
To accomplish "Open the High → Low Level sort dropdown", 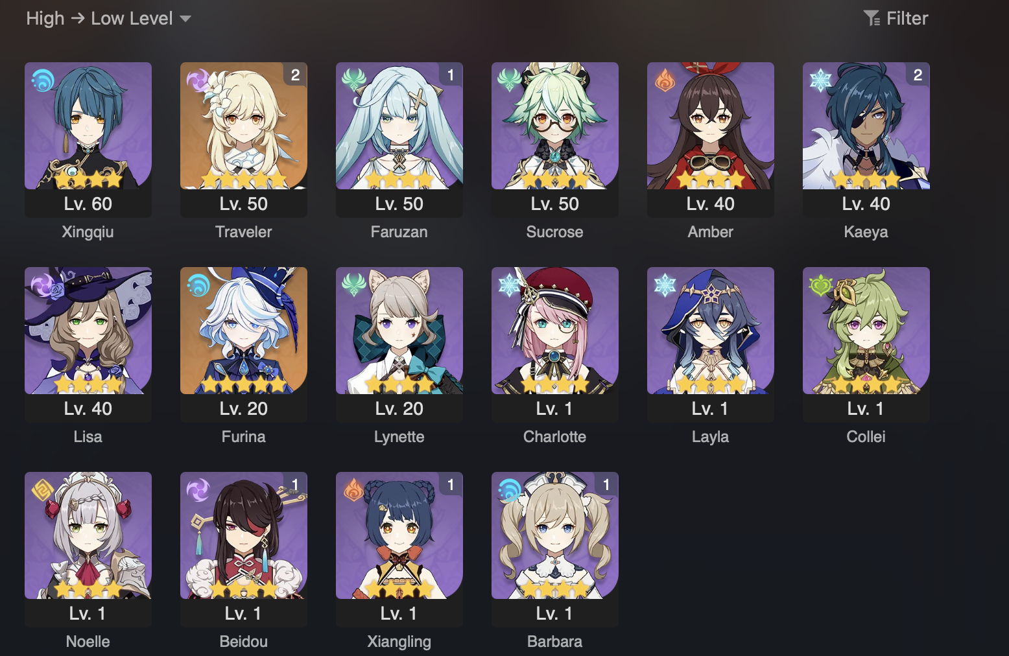I will pos(108,18).
